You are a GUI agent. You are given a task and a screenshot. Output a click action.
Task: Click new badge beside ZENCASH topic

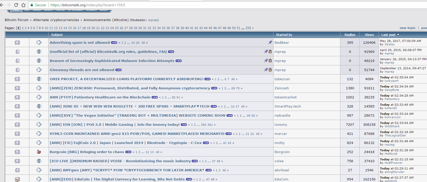[x=214, y=88]
